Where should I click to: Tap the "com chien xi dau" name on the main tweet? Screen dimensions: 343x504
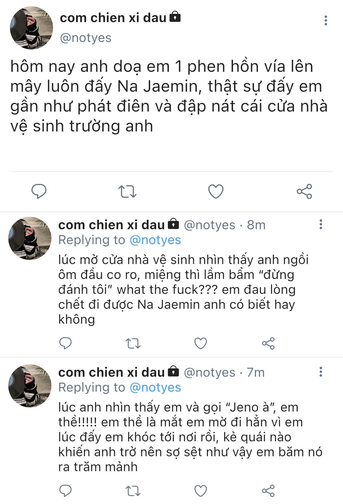point(113,18)
